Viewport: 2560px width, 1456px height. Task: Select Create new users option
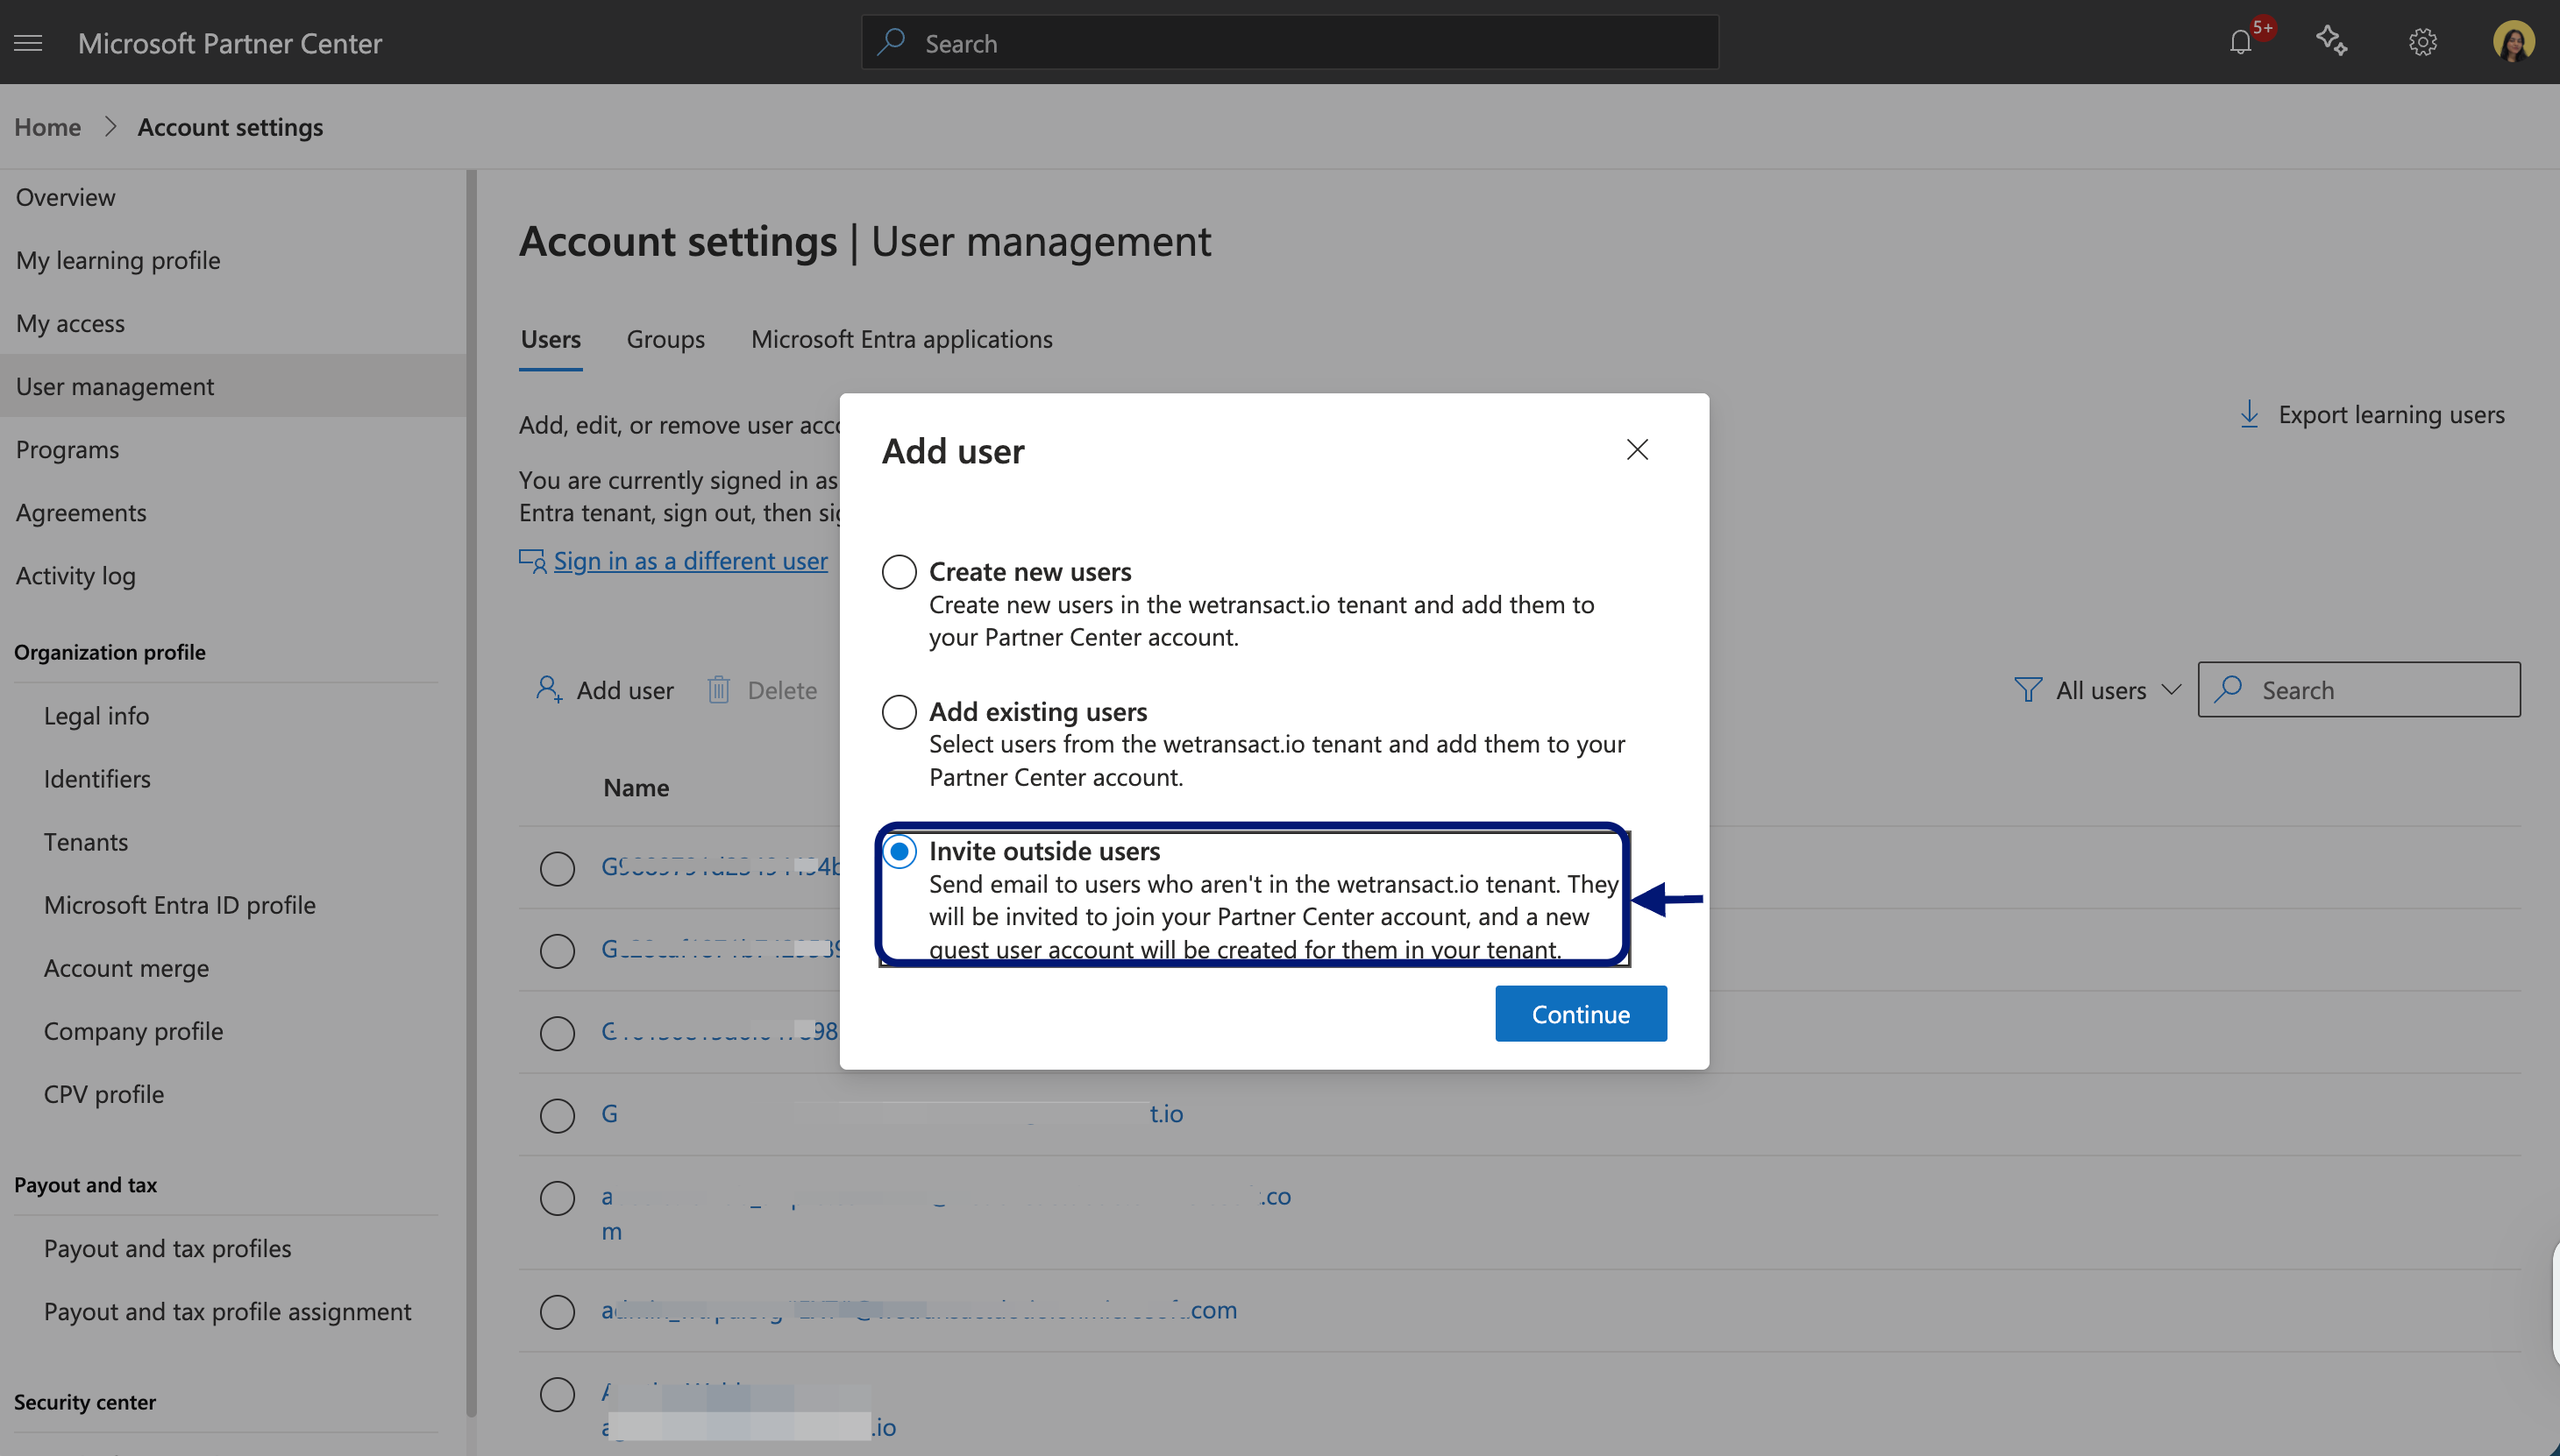tap(899, 572)
